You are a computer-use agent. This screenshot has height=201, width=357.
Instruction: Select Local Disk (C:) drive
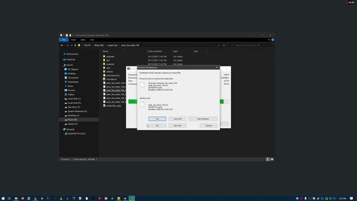pos(74,99)
